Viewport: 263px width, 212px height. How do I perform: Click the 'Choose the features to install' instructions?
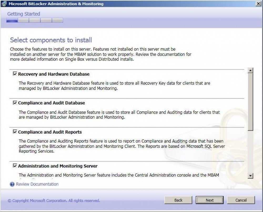pyautogui.click(x=101, y=54)
